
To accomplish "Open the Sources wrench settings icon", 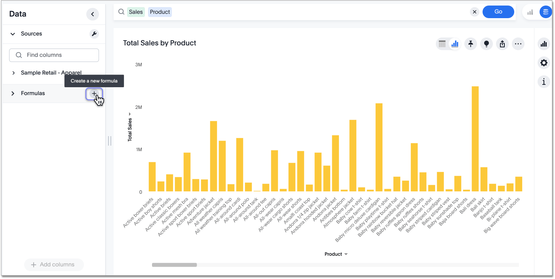I will 94,34.
